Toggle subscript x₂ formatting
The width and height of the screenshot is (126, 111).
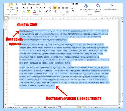point(41,8)
